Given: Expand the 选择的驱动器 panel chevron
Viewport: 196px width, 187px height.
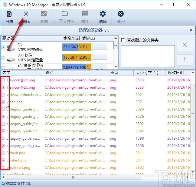Looking at the screenshot, I should 191,30.
